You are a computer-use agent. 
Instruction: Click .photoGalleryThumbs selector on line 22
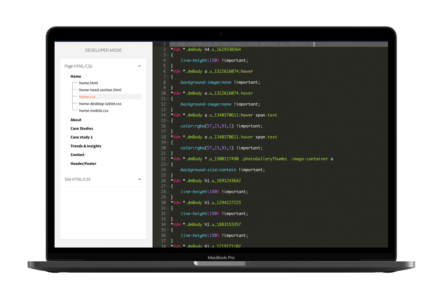(x=264, y=158)
